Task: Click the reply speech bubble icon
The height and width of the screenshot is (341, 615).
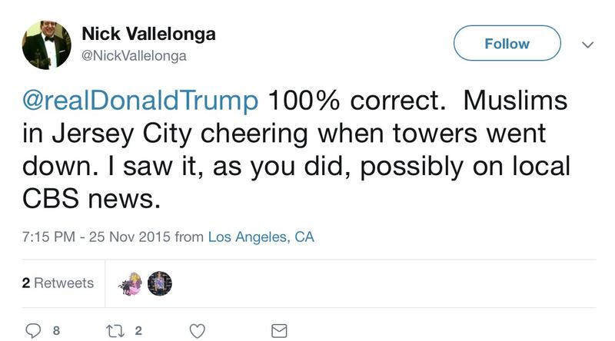Action: pyautogui.click(x=33, y=331)
